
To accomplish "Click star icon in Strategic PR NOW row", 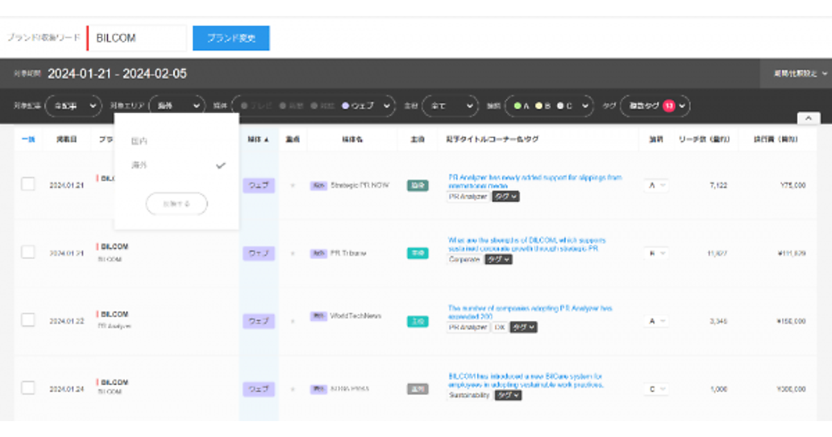I will (292, 186).
